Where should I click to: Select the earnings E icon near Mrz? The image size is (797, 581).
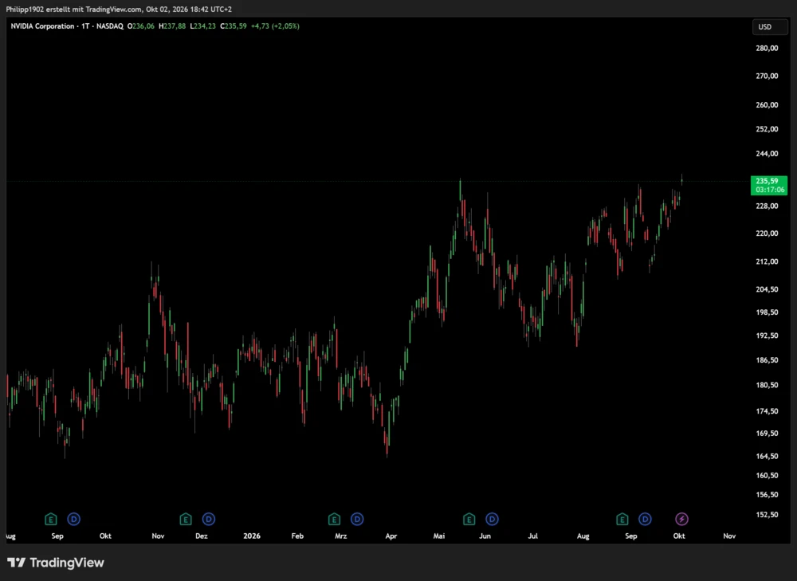[x=334, y=519]
